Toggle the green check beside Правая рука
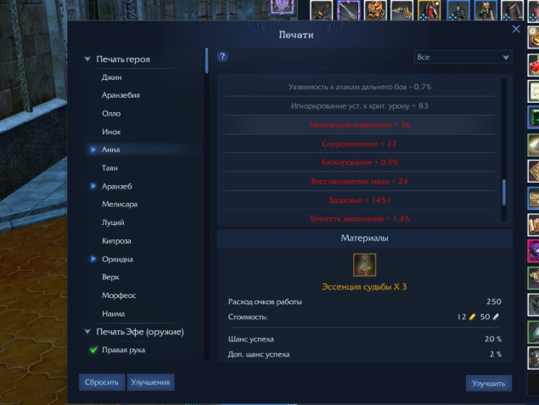 coord(93,350)
